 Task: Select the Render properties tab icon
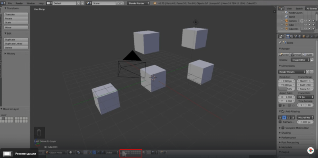tap(287, 37)
